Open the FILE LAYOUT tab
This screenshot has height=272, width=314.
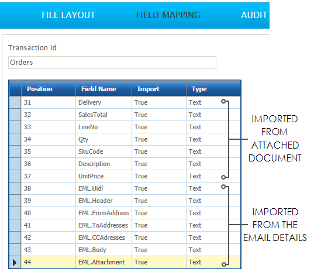coord(68,15)
